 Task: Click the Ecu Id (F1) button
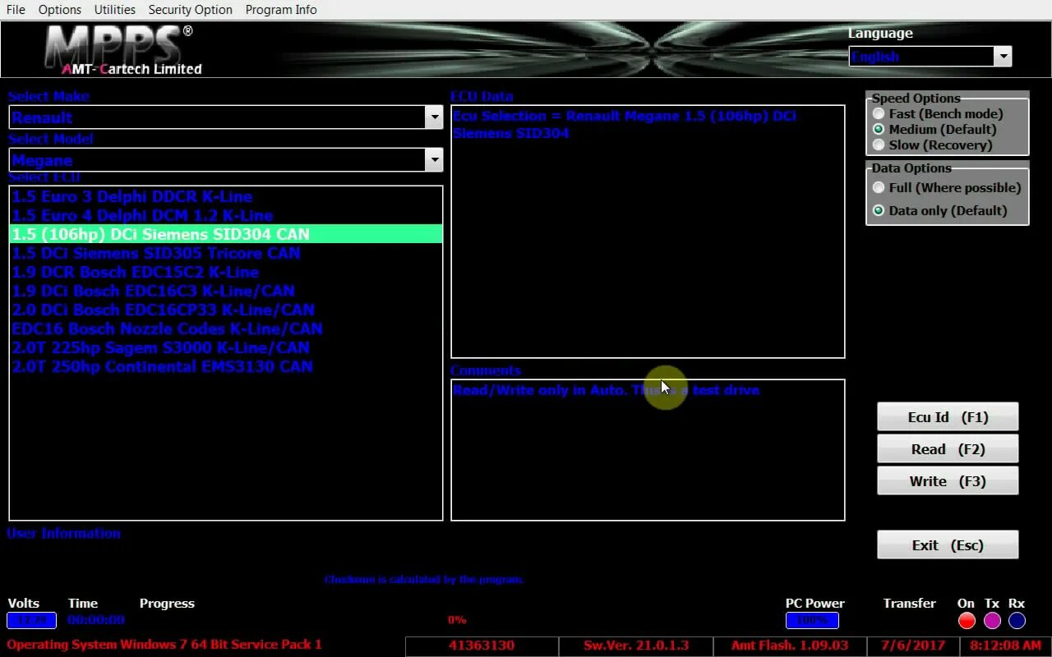947,416
